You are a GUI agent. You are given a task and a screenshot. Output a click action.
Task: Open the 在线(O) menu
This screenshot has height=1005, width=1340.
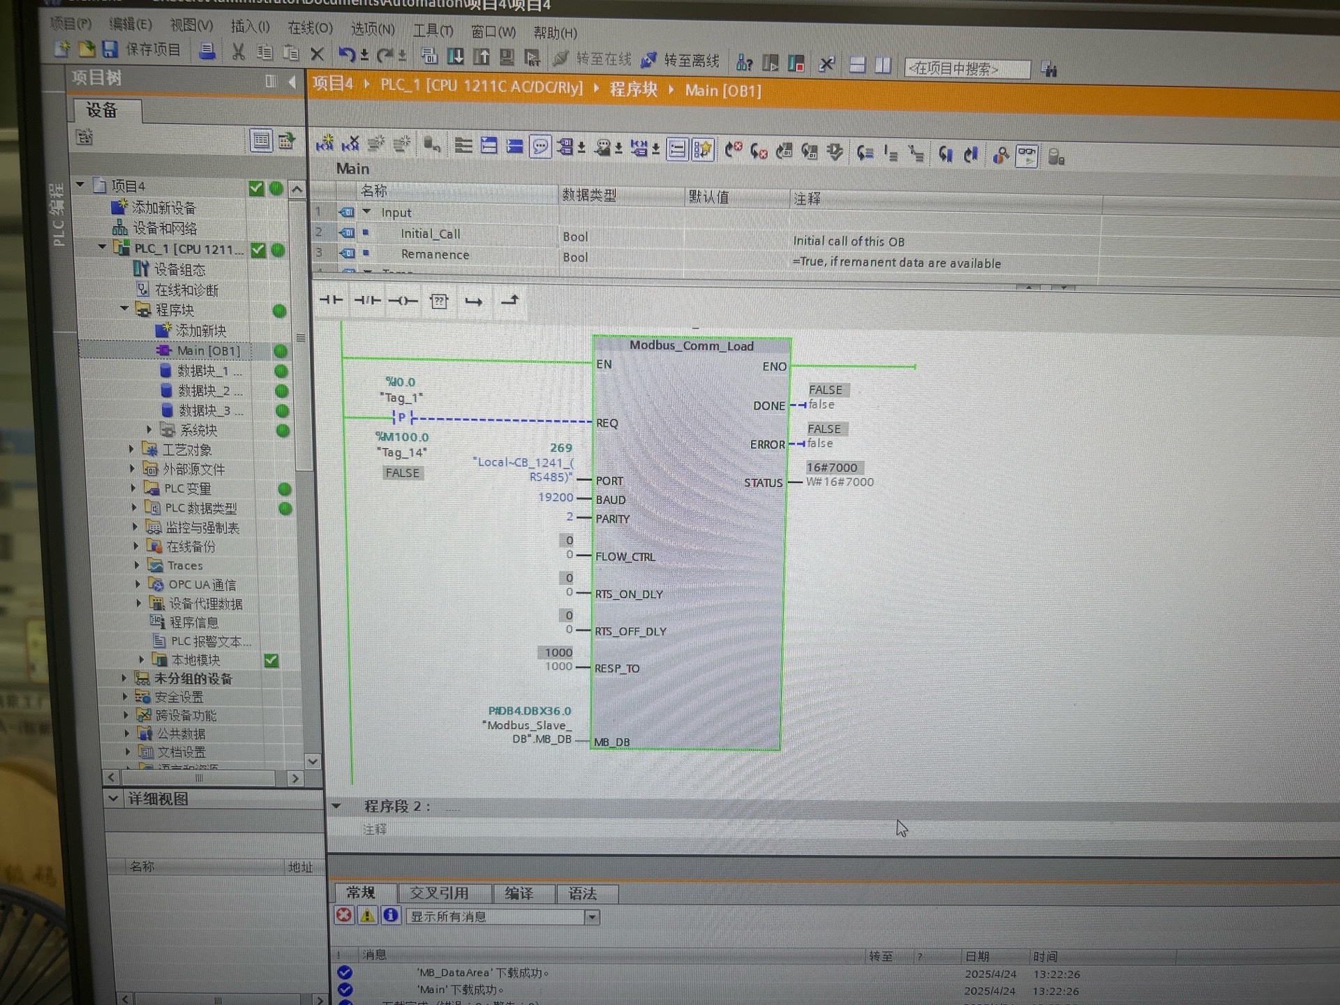pyautogui.click(x=310, y=28)
